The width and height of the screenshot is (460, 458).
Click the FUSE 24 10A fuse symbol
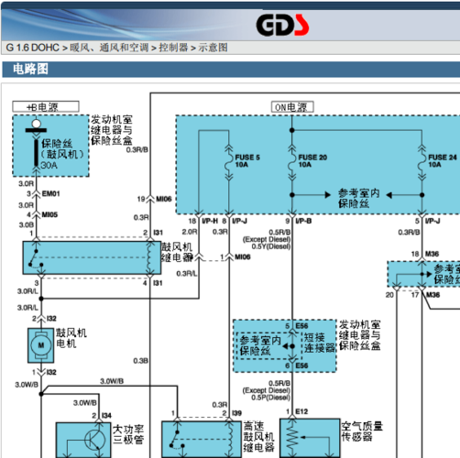(422, 162)
